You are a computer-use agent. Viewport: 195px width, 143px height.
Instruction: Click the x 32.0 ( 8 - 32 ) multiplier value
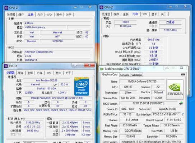click(33, 127)
